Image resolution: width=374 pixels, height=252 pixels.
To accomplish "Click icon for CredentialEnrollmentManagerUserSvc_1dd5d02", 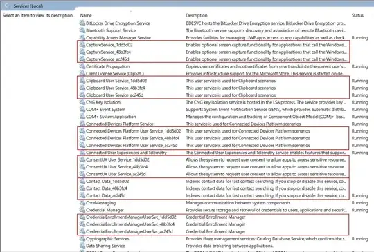I will pos(82,217).
